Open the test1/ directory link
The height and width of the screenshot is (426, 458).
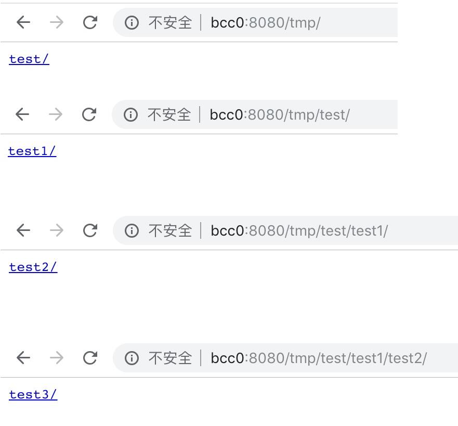32,151
